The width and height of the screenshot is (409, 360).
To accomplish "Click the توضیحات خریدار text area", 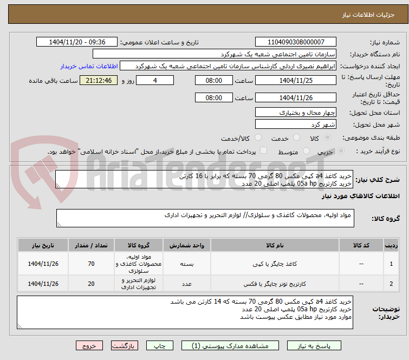I will click(185, 312).
